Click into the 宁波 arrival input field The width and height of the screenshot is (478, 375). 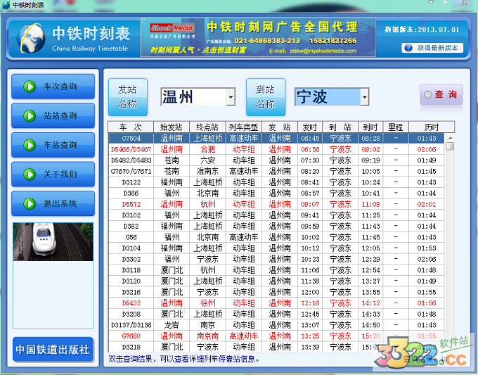(x=328, y=97)
